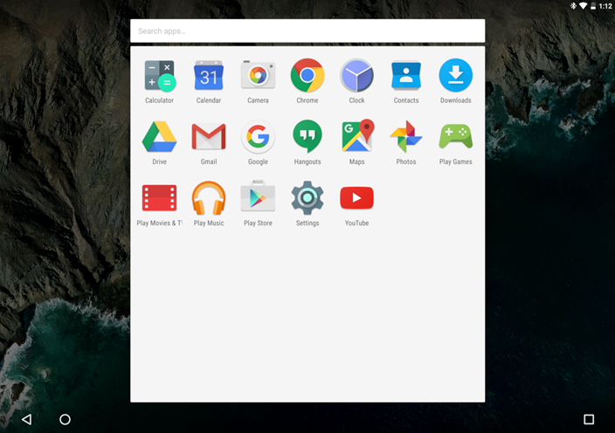Tap the battery status icon
The height and width of the screenshot is (433, 615).
[593, 5]
